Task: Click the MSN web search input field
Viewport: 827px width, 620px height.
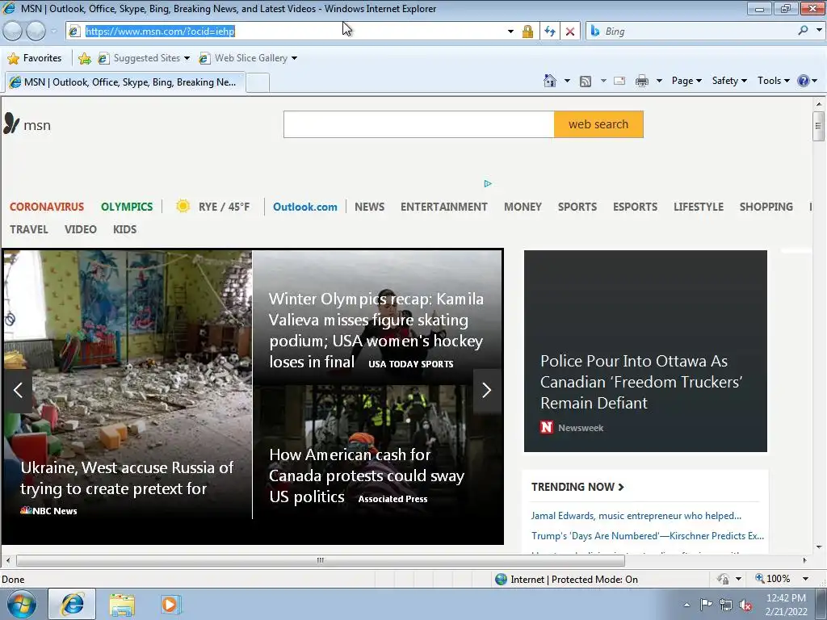Action: click(x=419, y=124)
